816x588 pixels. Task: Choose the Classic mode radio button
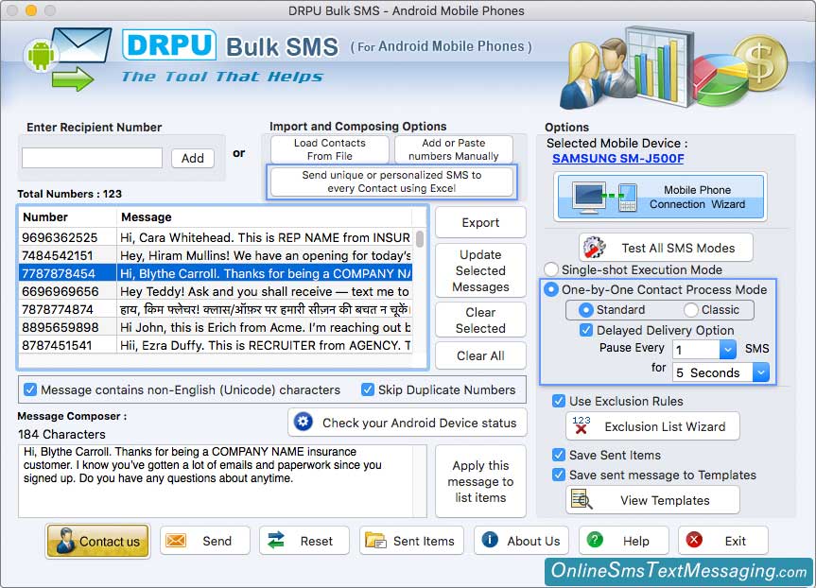pos(690,310)
